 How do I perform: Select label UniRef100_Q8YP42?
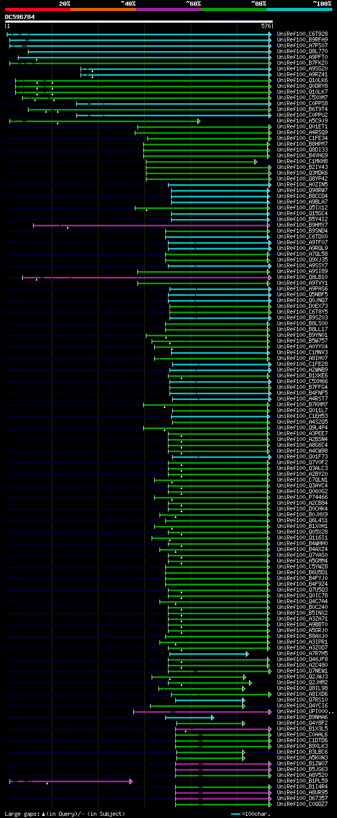tap(302, 179)
